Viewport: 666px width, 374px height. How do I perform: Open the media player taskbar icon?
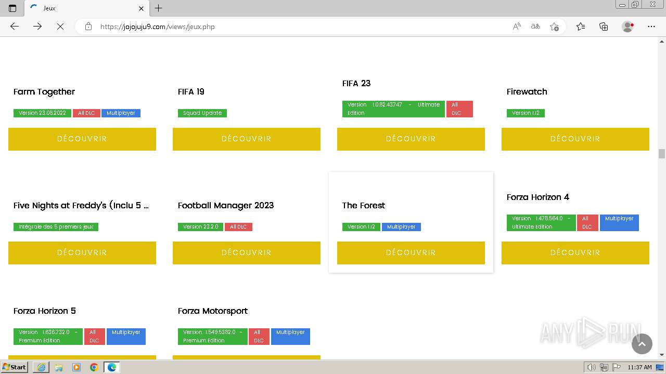click(x=76, y=367)
